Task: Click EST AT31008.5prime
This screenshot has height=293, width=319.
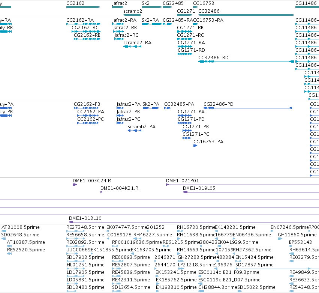Action: (x=4, y=231)
